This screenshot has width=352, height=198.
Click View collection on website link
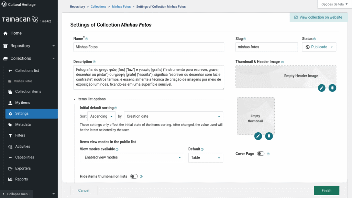tap(318, 17)
